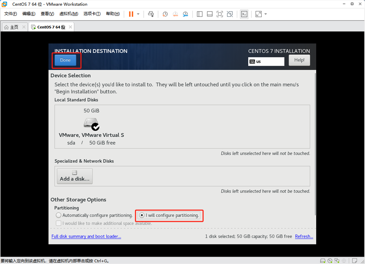Screen dimensions: 365x264
Task: Select I will configure partitioning
Action: [x=169, y=215]
